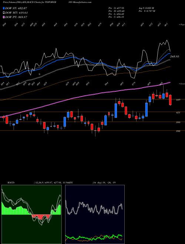Viewport: 185px width, 244px height.
Task: Click the 243.85 volume average label
Action: (x=175, y=57)
